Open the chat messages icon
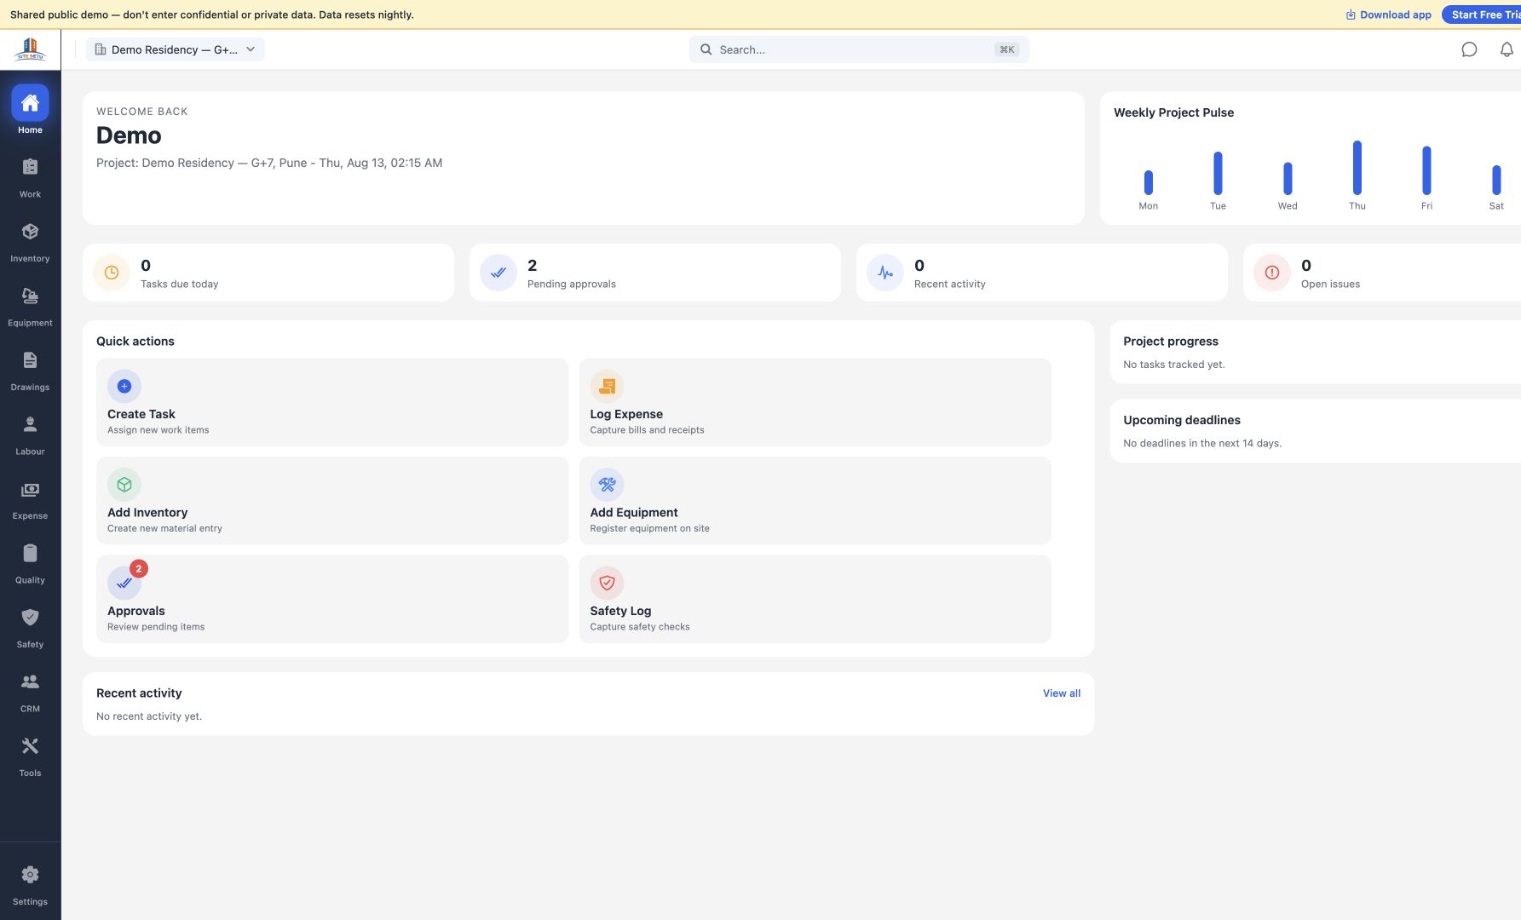Screen dimensions: 1521x920 1469,49
